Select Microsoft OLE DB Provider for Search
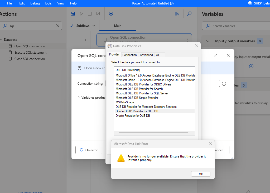270x193 pixels. [x=139, y=89]
